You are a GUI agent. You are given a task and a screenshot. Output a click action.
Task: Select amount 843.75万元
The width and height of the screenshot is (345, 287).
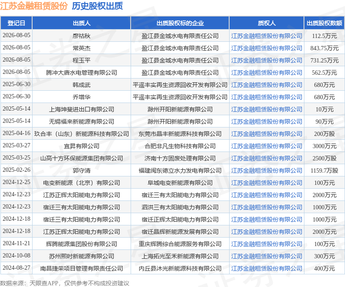pyautogui.click(x=325, y=48)
